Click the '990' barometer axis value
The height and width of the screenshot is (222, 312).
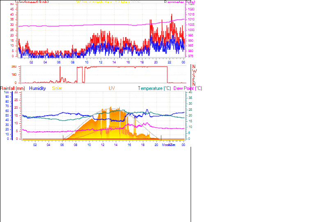[190, 40]
